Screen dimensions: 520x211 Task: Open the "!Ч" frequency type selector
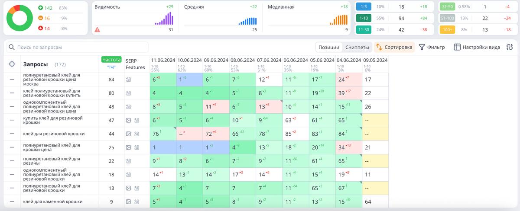pyautogui.click(x=111, y=67)
